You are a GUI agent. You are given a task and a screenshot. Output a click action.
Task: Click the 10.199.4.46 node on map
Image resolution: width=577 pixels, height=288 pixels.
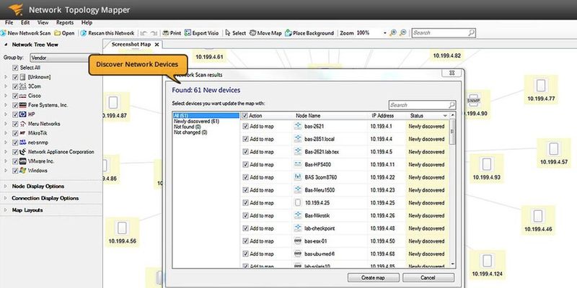click(537, 220)
